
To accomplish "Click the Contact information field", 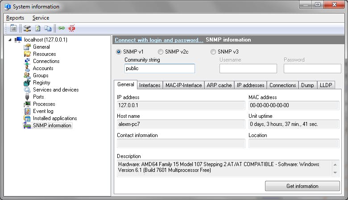I will 181,143.
